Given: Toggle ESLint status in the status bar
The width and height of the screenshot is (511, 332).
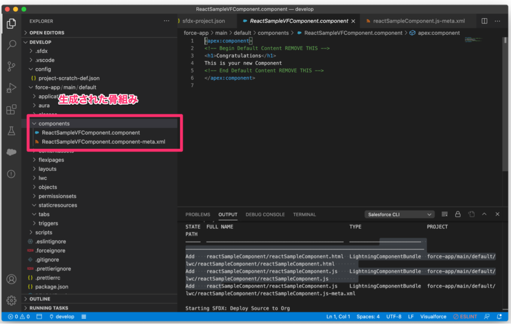Looking at the screenshot, I should point(465,316).
